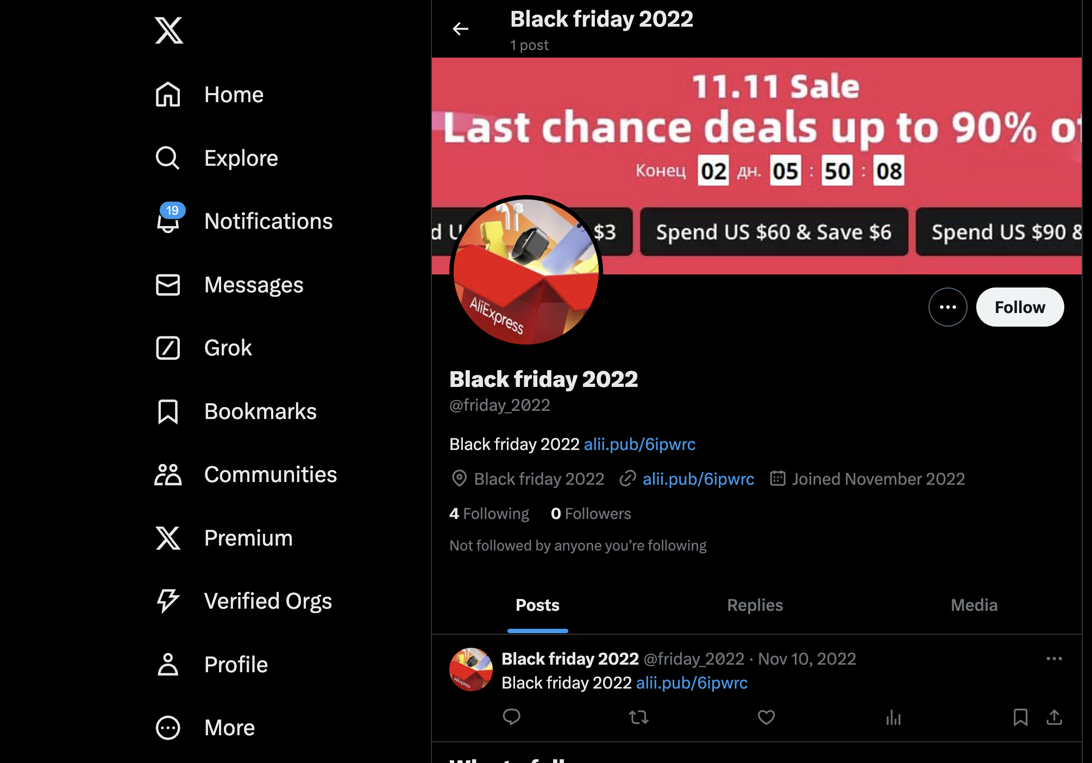
Task: Open the 11.11 Sale banner image
Action: coord(756,166)
